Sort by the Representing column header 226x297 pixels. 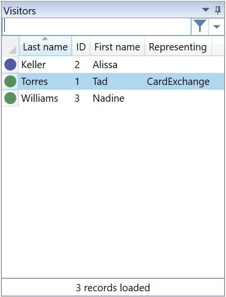(178, 46)
